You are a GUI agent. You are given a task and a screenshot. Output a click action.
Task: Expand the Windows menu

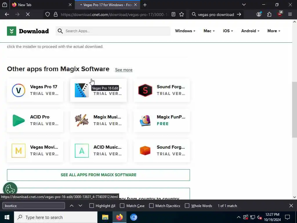tap(185, 31)
